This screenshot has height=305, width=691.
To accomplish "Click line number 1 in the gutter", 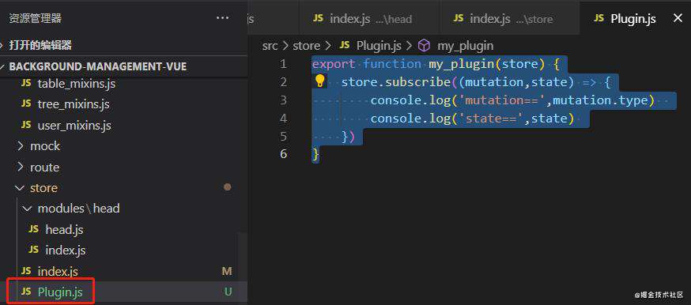I will point(283,64).
